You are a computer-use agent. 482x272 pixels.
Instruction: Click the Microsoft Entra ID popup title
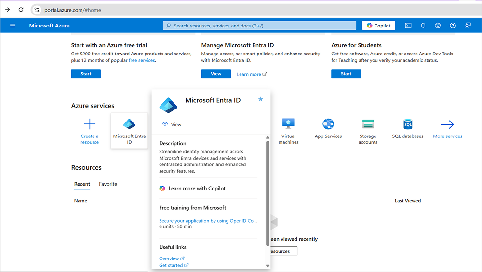point(213,100)
